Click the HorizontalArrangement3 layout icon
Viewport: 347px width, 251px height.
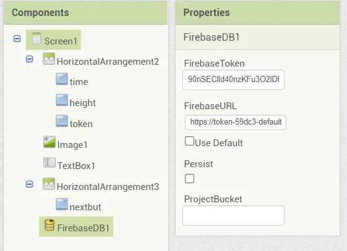click(49, 184)
